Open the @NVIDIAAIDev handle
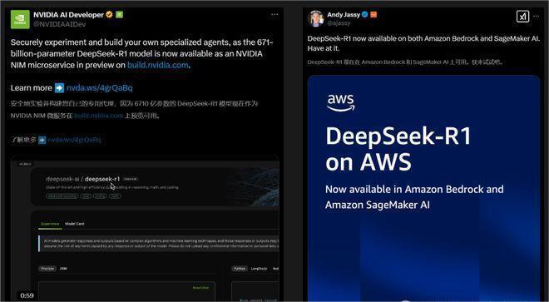 click(x=60, y=24)
